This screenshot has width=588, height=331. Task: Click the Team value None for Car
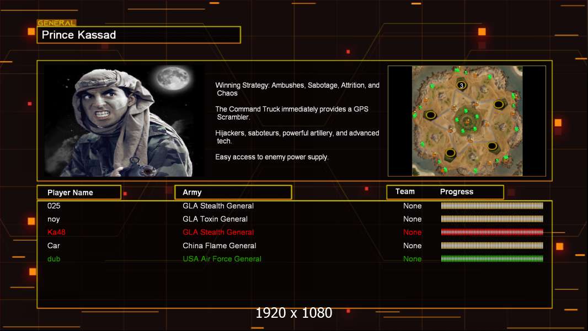pos(412,245)
